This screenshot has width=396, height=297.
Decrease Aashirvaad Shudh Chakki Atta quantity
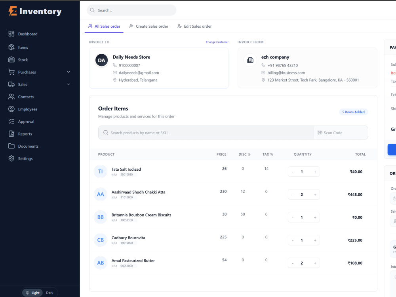pyautogui.click(x=293, y=195)
